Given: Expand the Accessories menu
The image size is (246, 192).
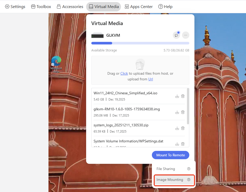Looking at the screenshot, I should click(x=70, y=6).
